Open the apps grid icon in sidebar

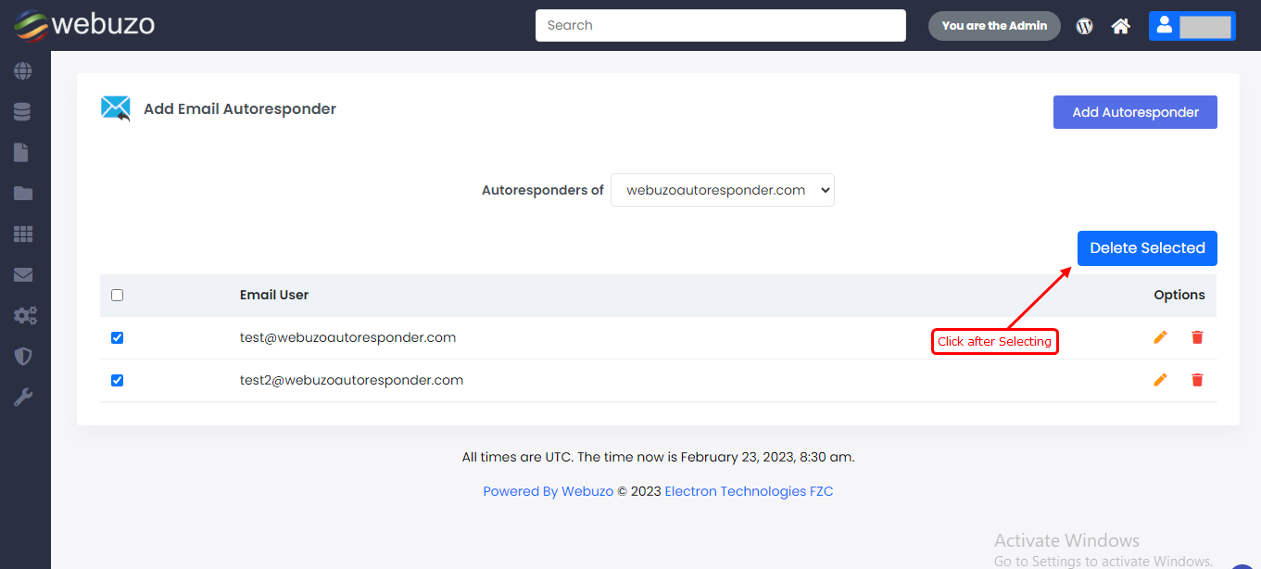[23, 234]
